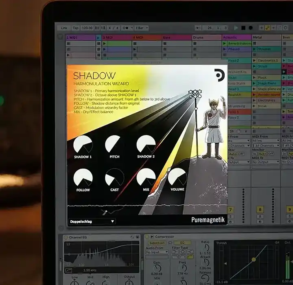Image resolution: width=293 pixels, height=285 pixels.
Task: Launch the Pluck clip
Action: [254, 78]
